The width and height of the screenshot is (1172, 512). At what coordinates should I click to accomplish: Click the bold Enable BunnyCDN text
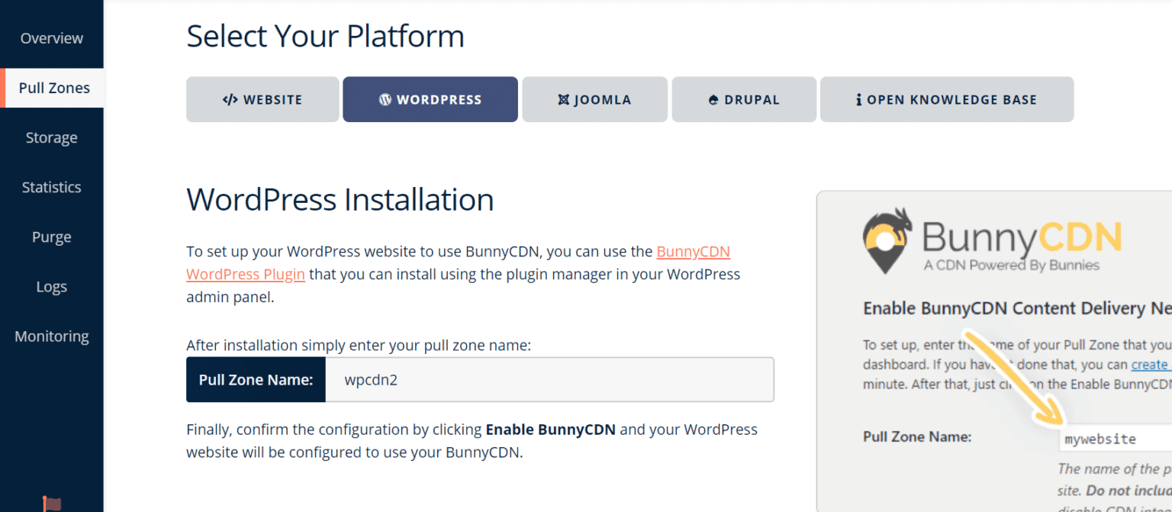tap(550, 429)
